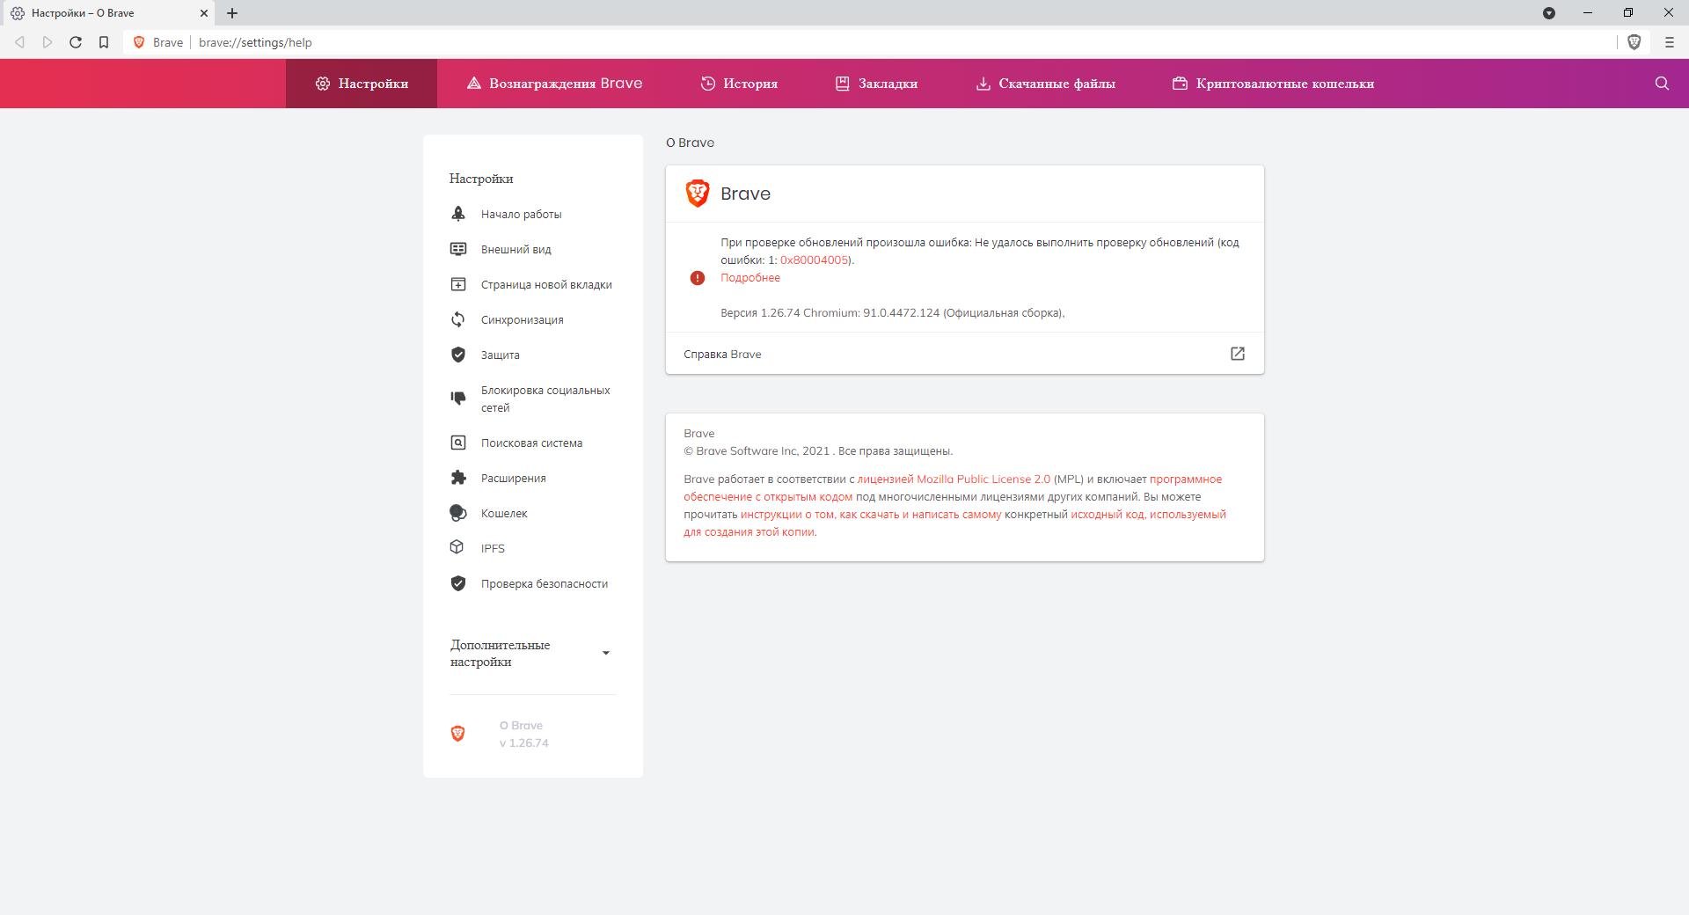Click the Brave Shields lion icon
Screen dimensions: 1689x915
(x=1634, y=42)
